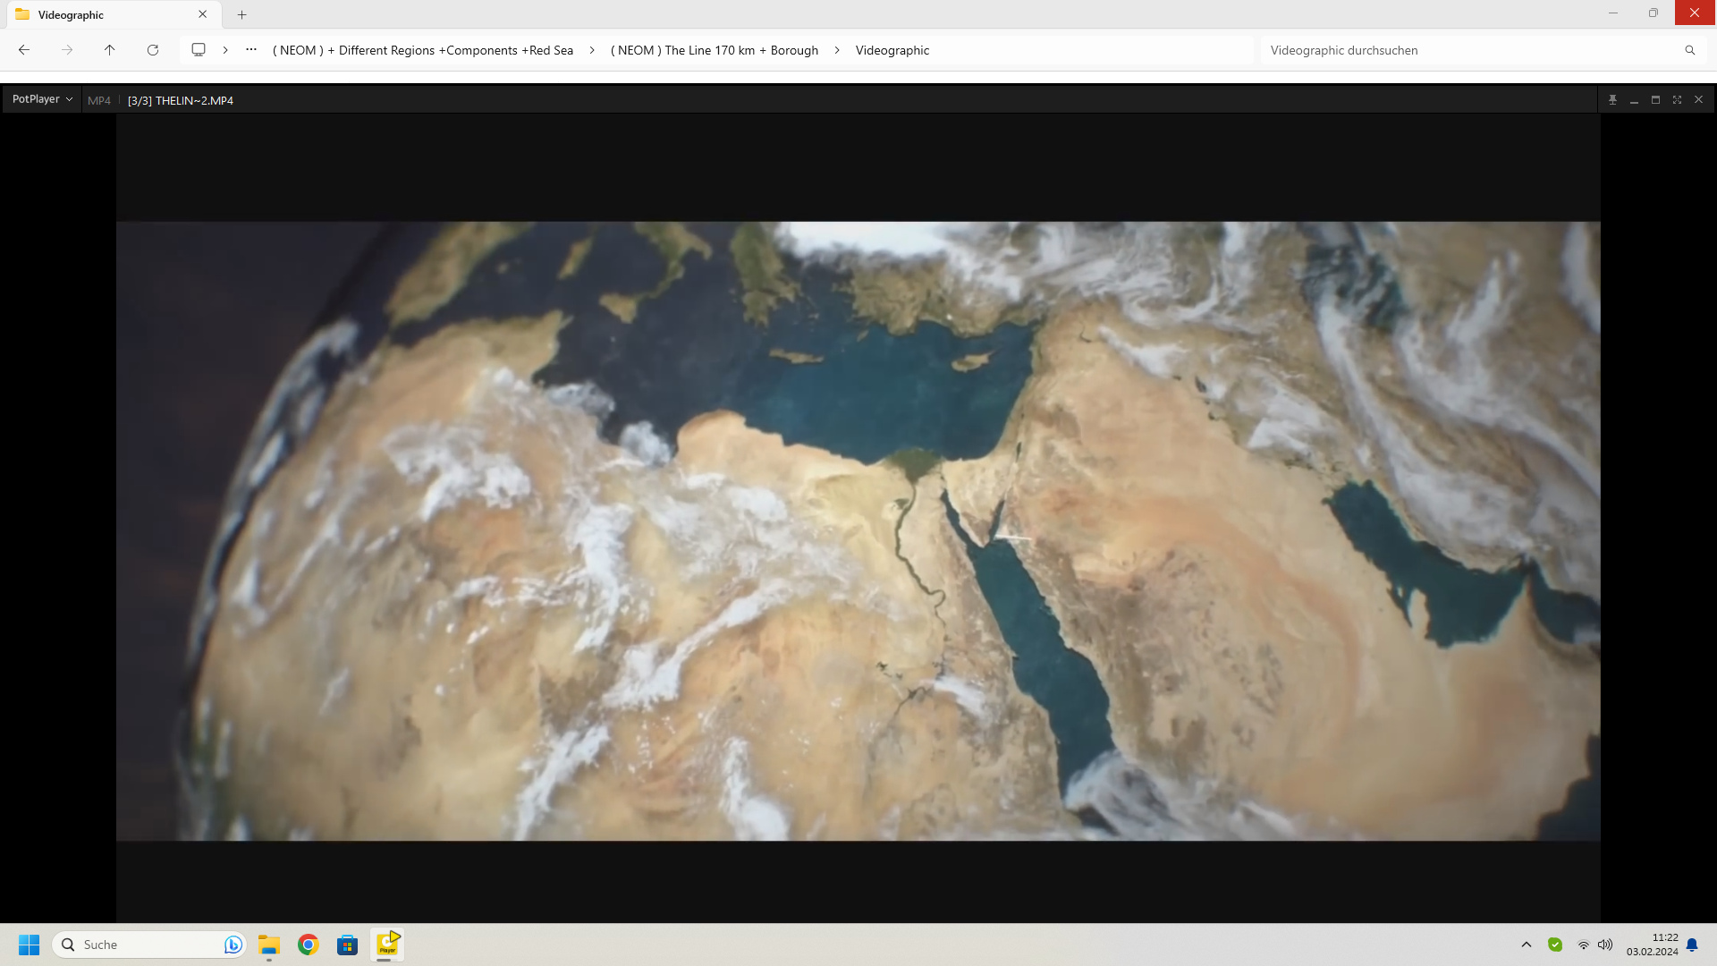Maximize the PotPlayer window
The image size is (1717, 966).
click(1655, 100)
